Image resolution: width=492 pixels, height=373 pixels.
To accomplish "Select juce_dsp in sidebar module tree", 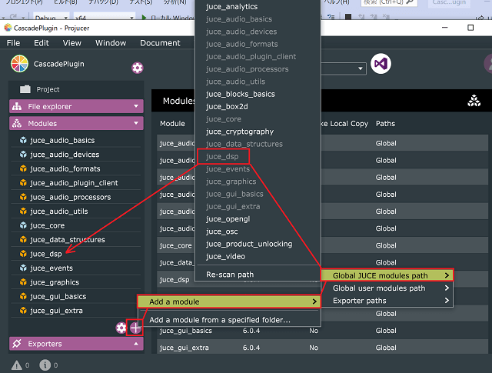I will [46, 254].
